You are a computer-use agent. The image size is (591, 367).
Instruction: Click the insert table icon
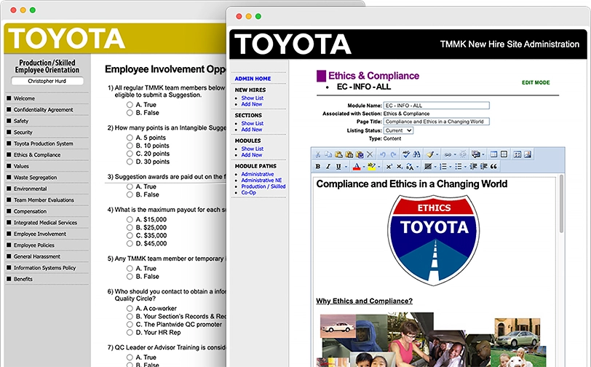493,154
